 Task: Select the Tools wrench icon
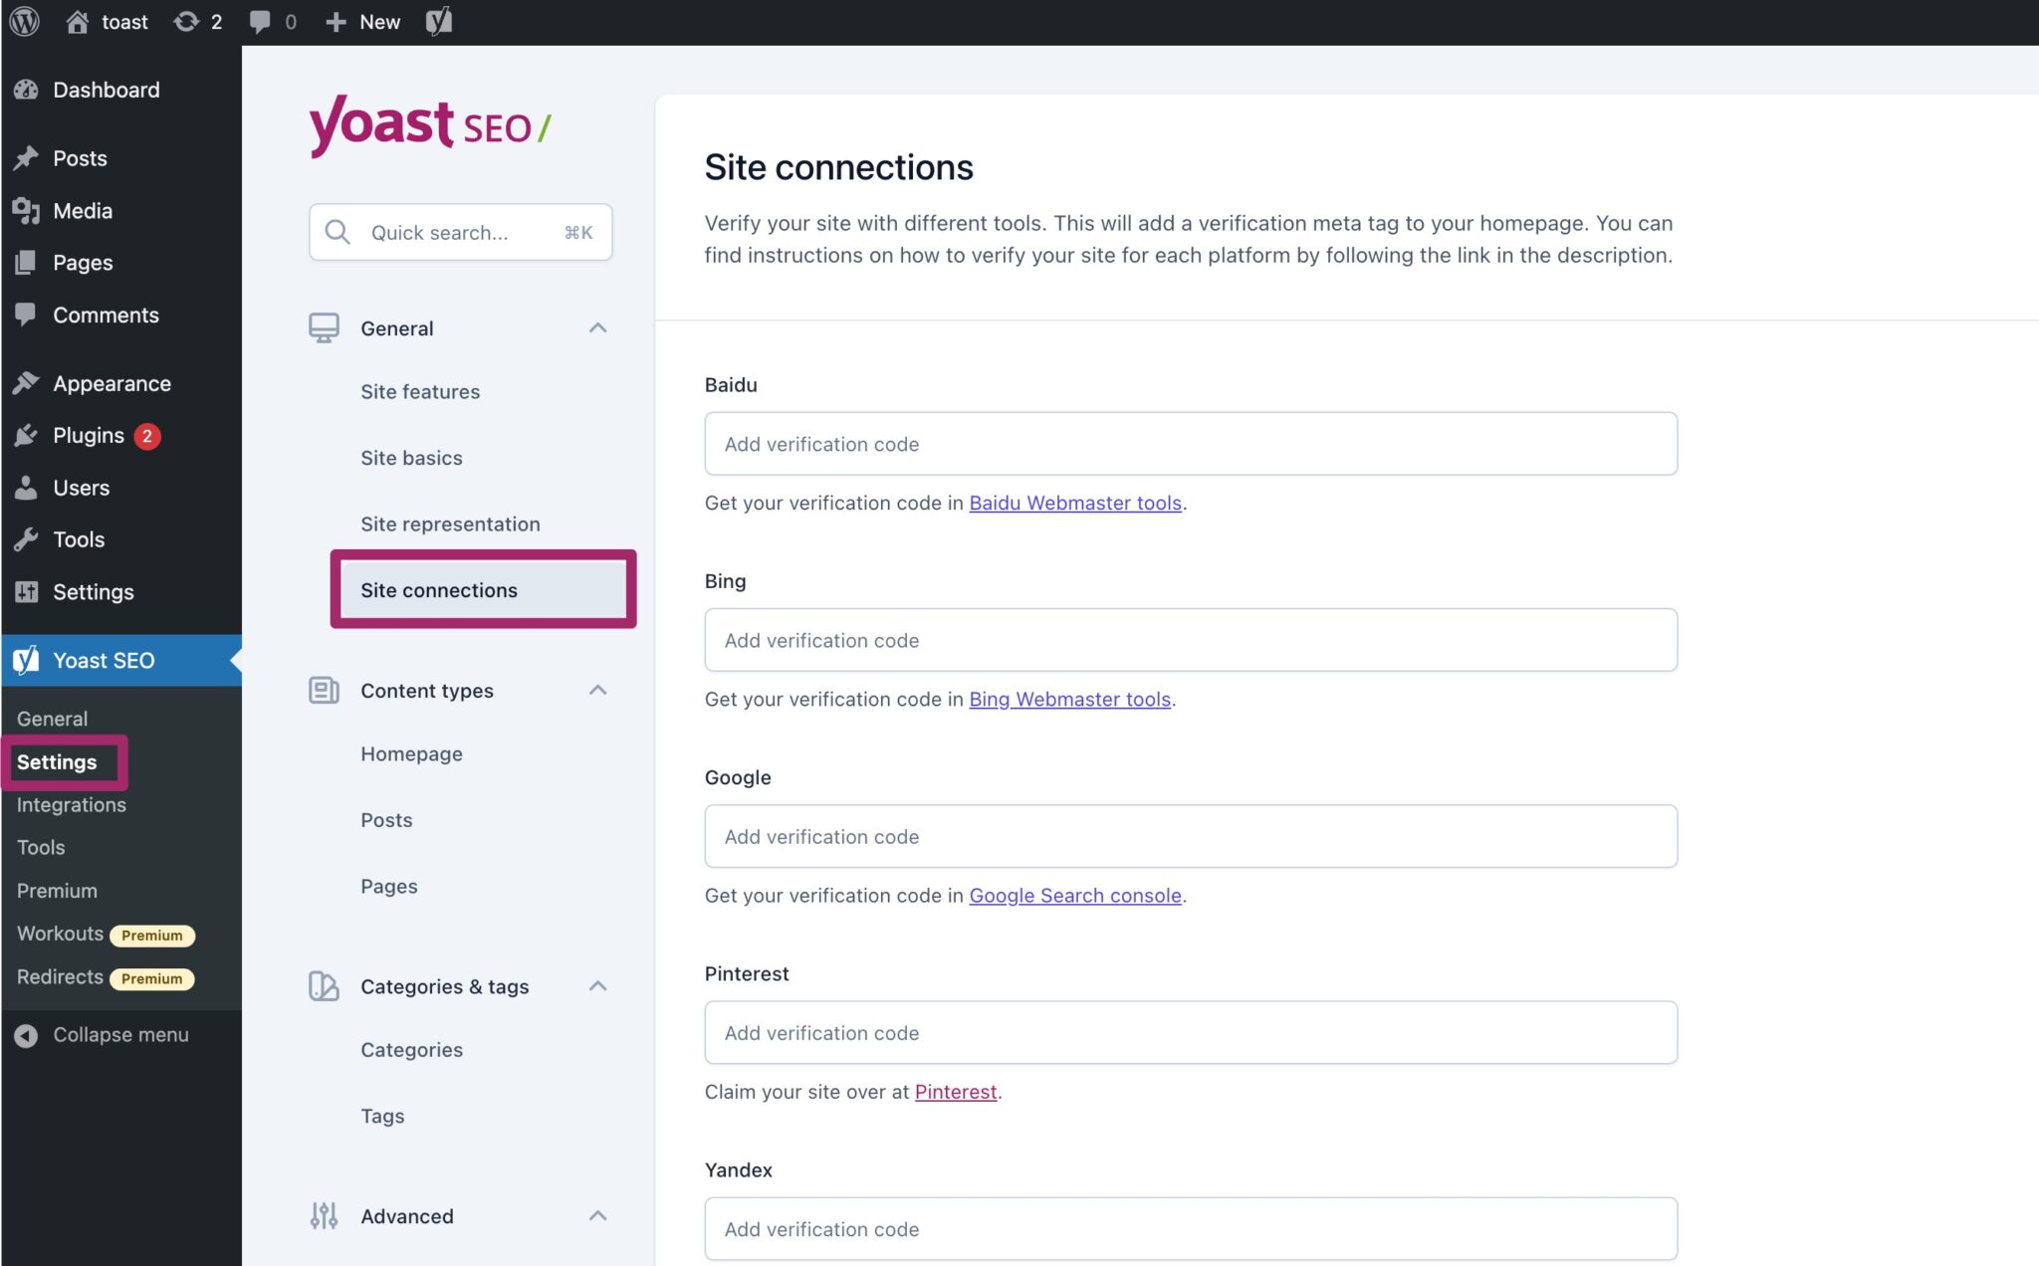(x=27, y=538)
